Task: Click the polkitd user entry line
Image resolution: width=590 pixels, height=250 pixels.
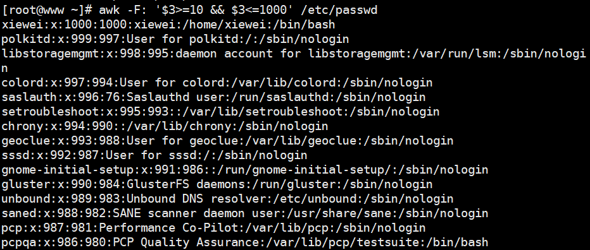Action: pos(175,39)
